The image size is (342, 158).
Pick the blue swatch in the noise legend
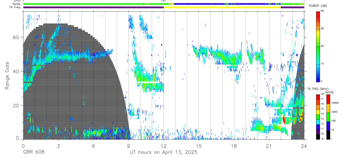tap(328, 126)
